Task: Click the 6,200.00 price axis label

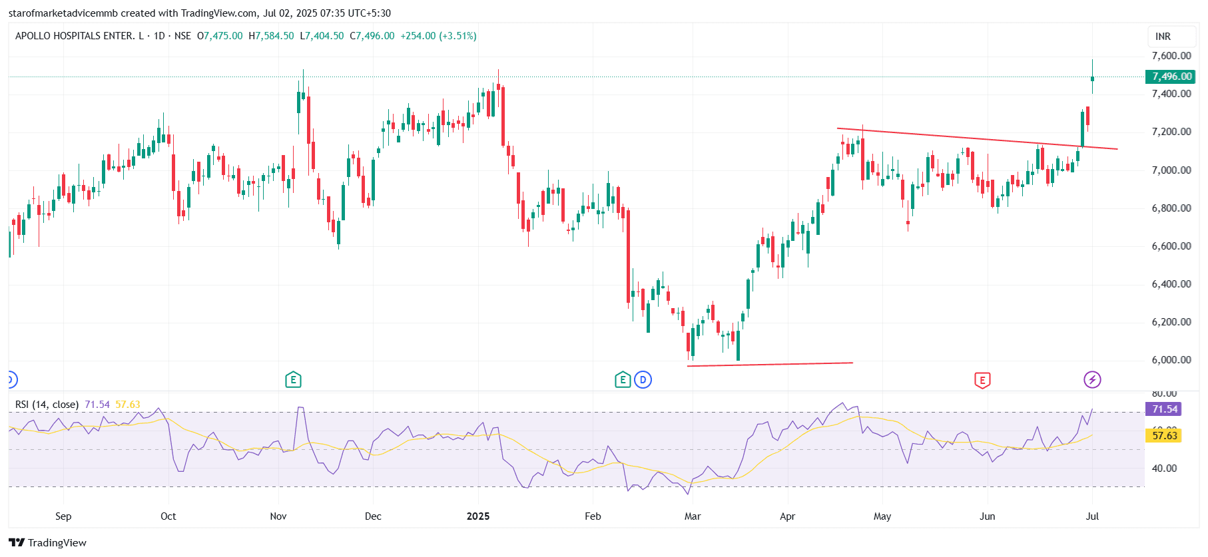Action: point(1171,322)
